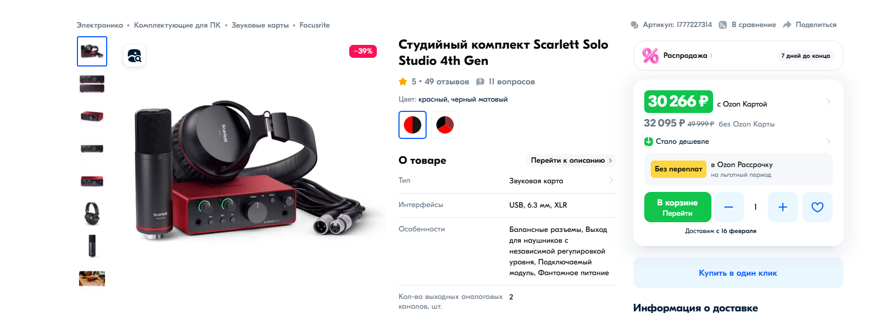Expand the Тип Звуковая карта row chevron

(611, 181)
